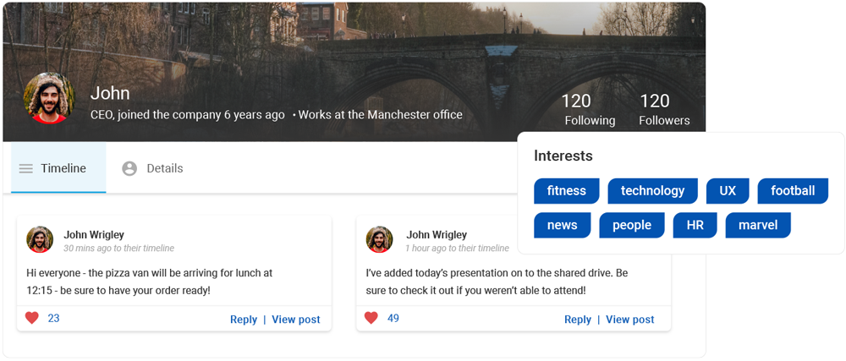
Task: Like the pizza van post via heart
Action: (x=32, y=318)
